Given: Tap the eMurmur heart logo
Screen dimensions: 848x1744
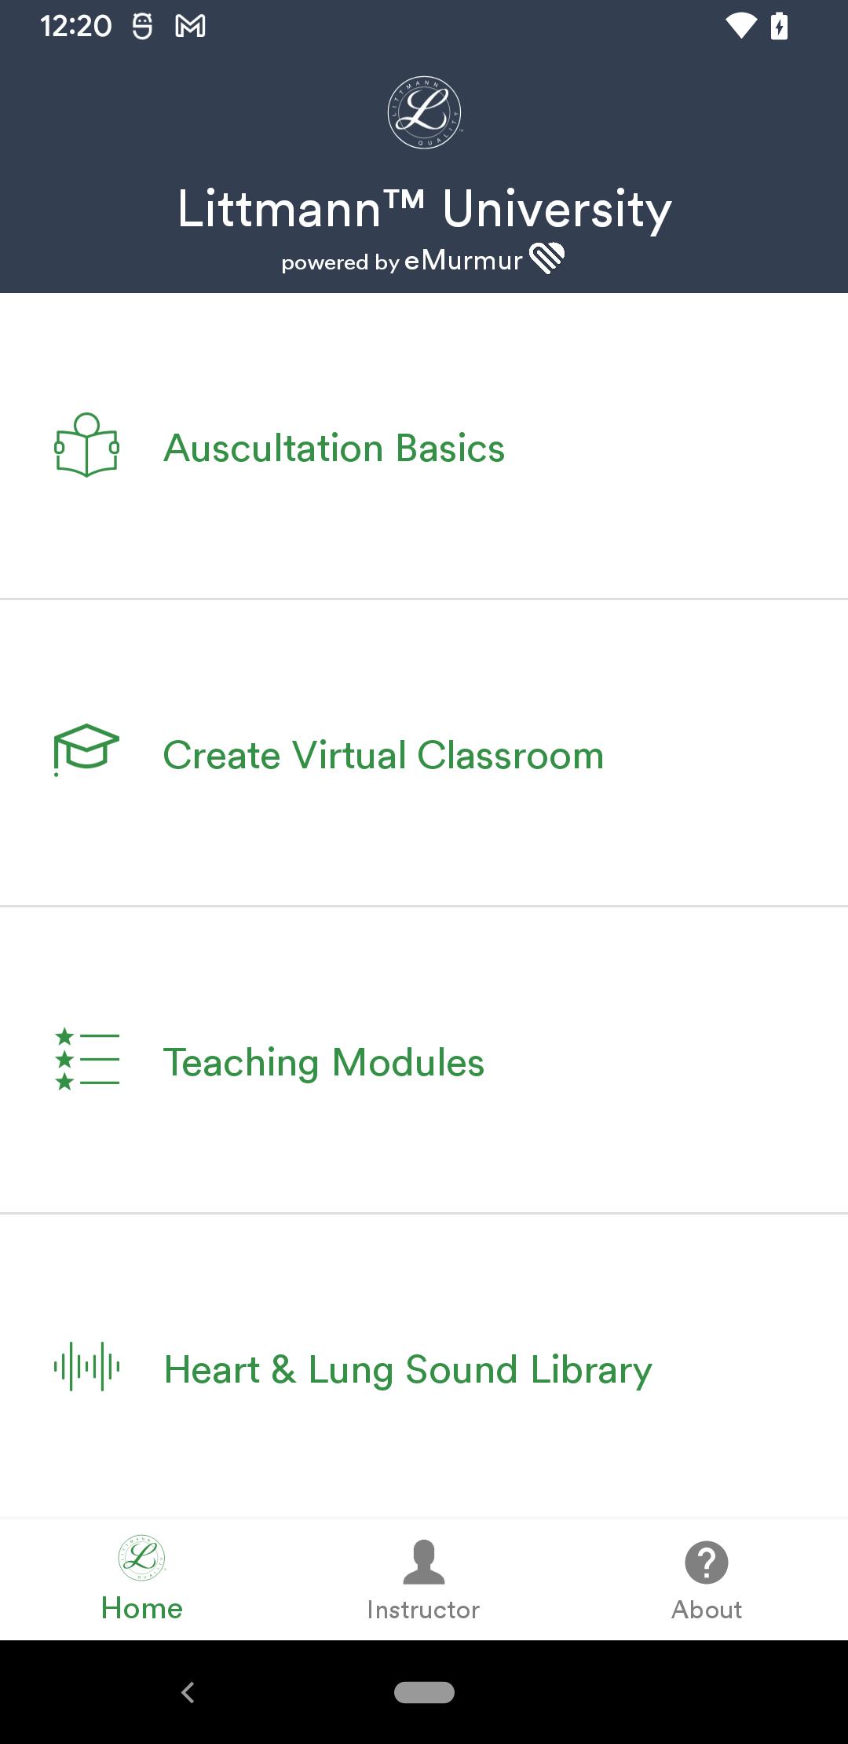Looking at the screenshot, I should (x=547, y=258).
